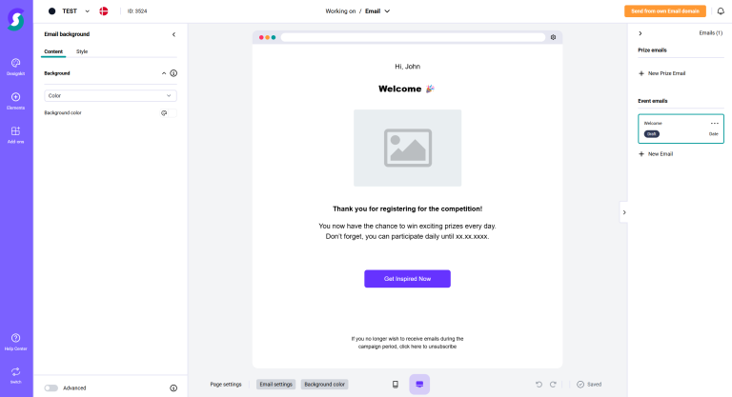732x397 pixels.
Task: Collapse the Background section chevron
Action: point(164,73)
